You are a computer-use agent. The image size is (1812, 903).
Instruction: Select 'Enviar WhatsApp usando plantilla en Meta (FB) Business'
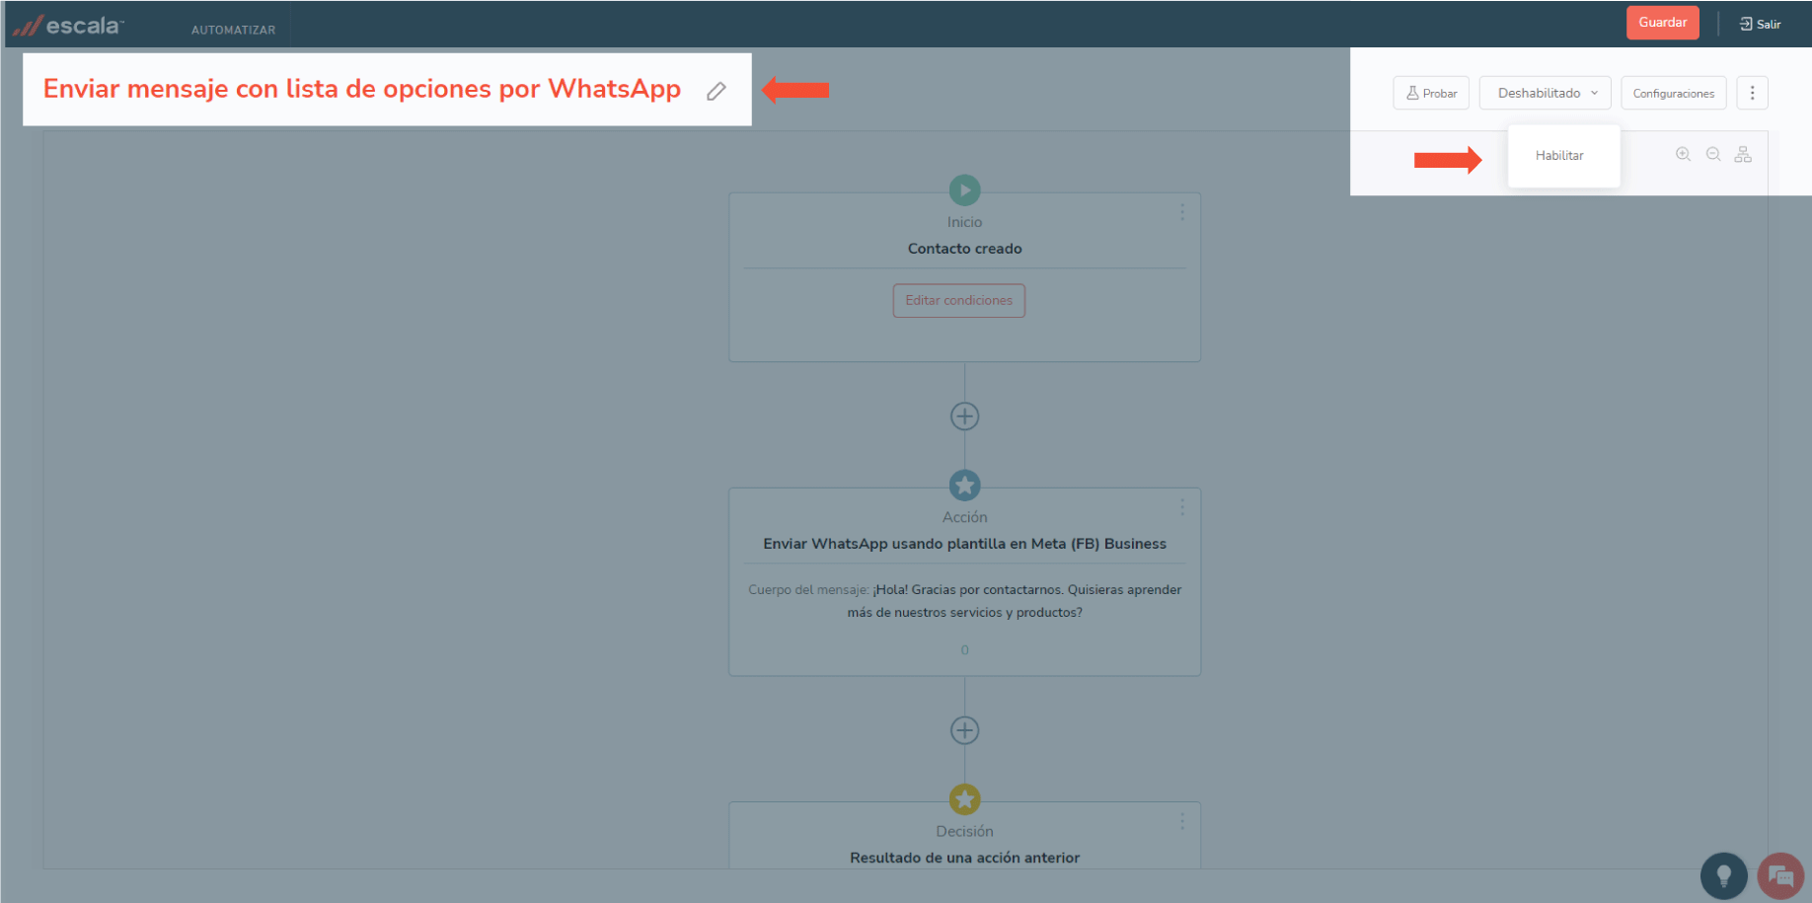964,544
